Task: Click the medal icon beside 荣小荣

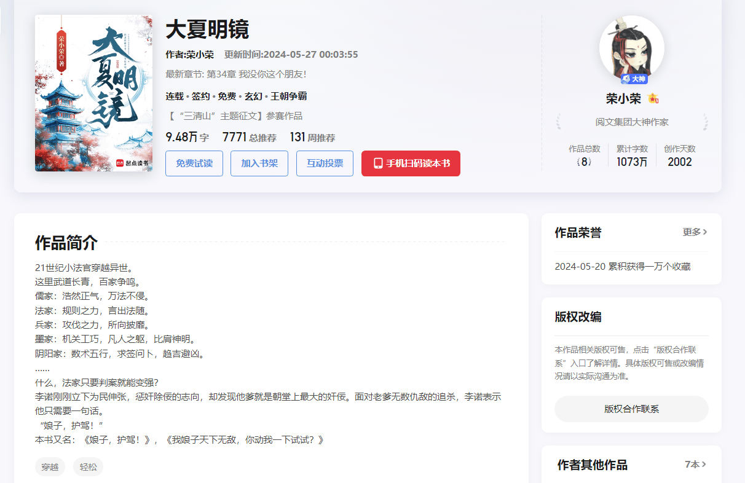Action: click(653, 98)
